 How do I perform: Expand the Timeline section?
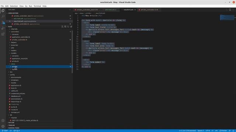[11, 125]
